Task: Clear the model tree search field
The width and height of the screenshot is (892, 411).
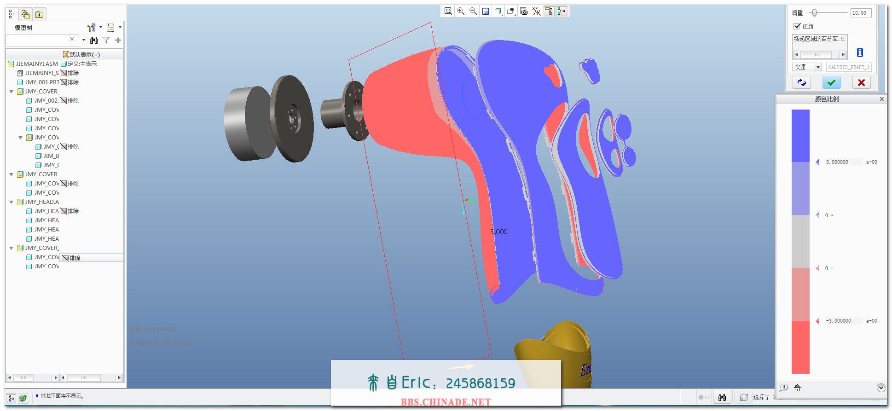Action: 72,39
